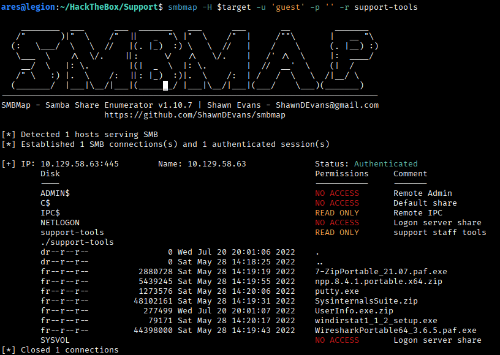The image size is (500, 355).
Task: Click the $target variable in the command
Action: click(x=234, y=7)
